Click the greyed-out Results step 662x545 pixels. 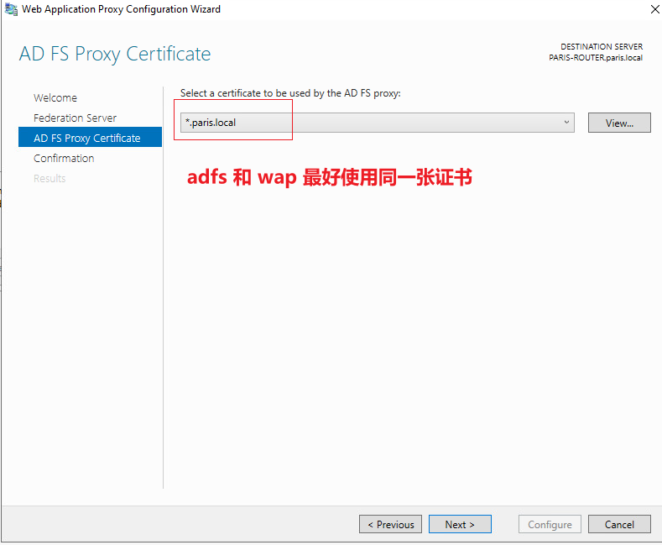tap(50, 178)
